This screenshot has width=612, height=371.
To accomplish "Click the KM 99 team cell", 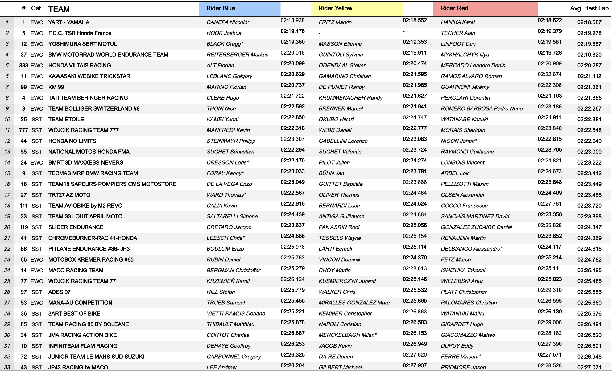I will 56,87.
